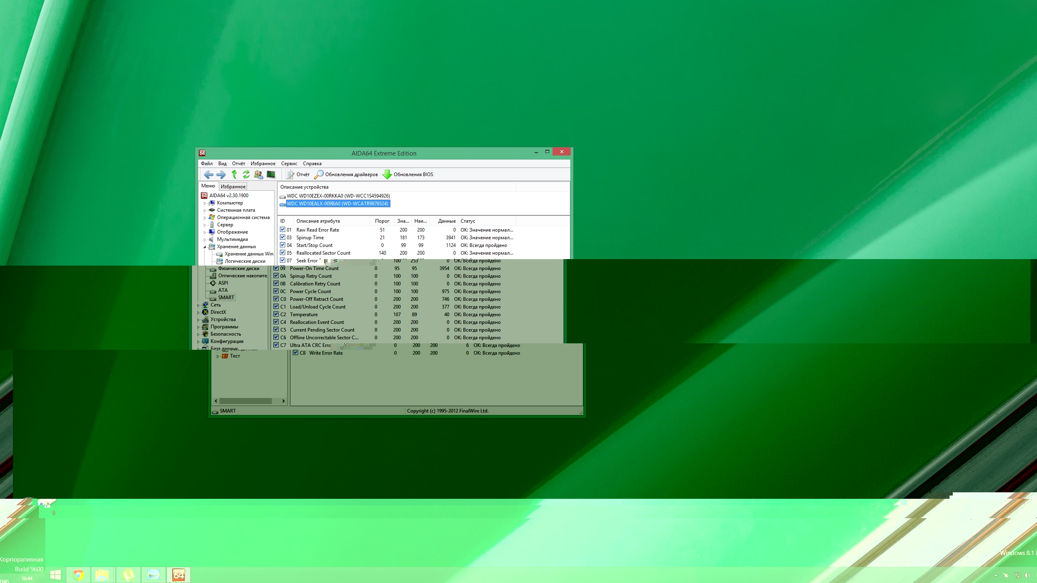
Task: Open Обновления драйверов driver updates
Action: pyautogui.click(x=346, y=174)
